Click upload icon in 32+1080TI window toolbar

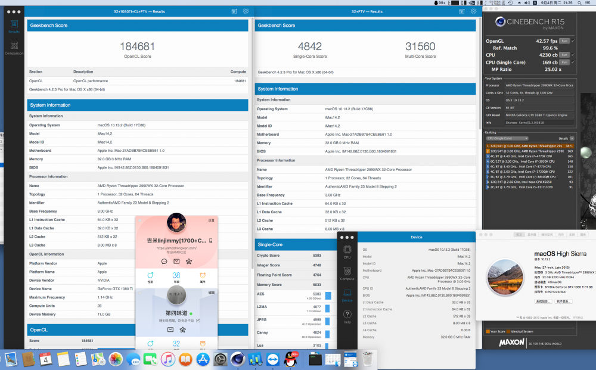click(234, 11)
